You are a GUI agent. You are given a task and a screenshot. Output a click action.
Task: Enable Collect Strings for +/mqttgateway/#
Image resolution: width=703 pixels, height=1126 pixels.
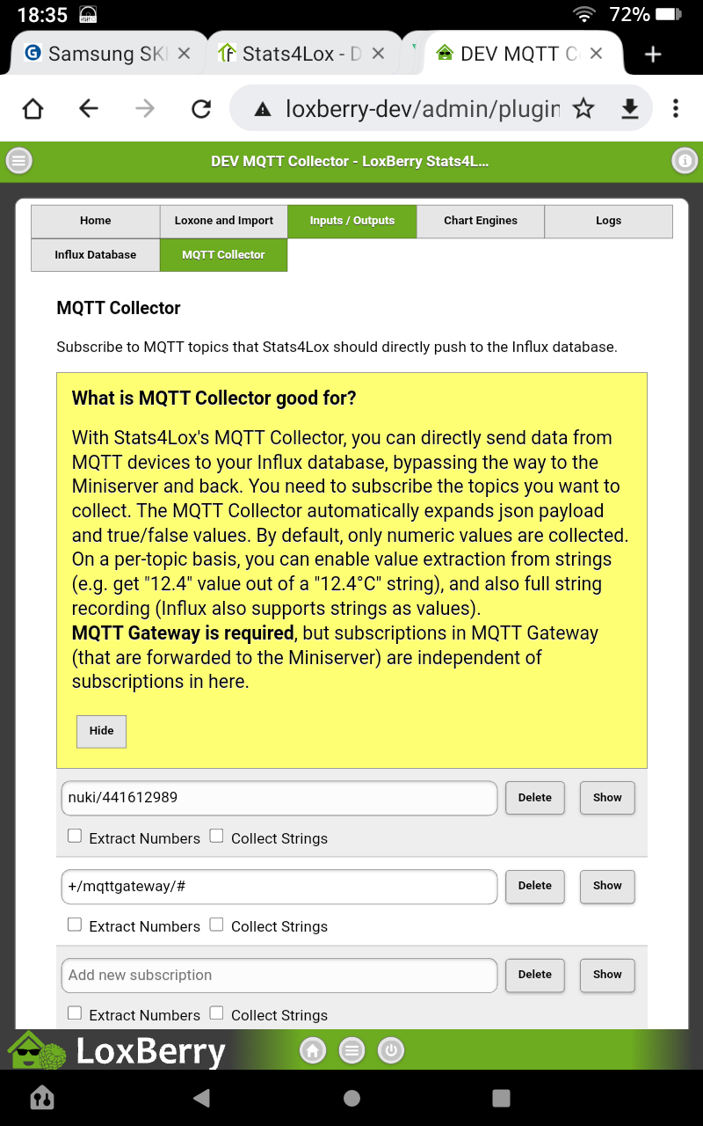click(216, 925)
